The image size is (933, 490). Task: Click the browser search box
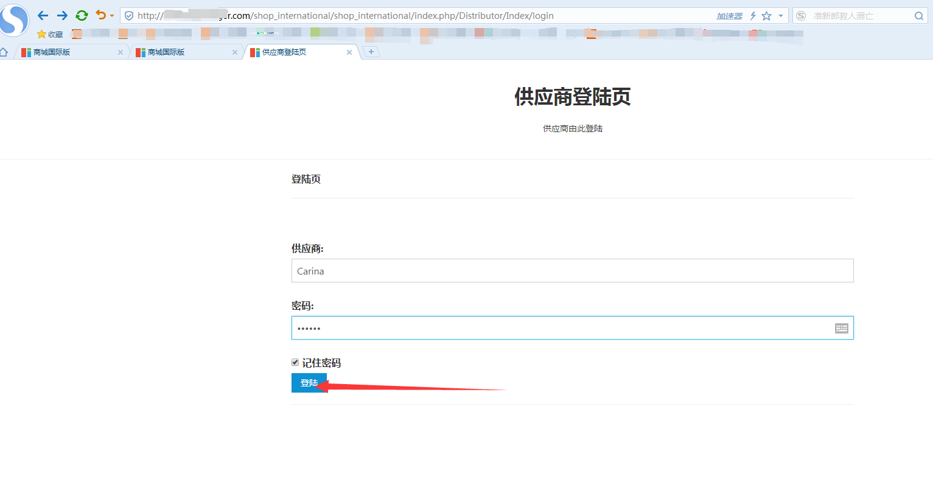coord(861,16)
